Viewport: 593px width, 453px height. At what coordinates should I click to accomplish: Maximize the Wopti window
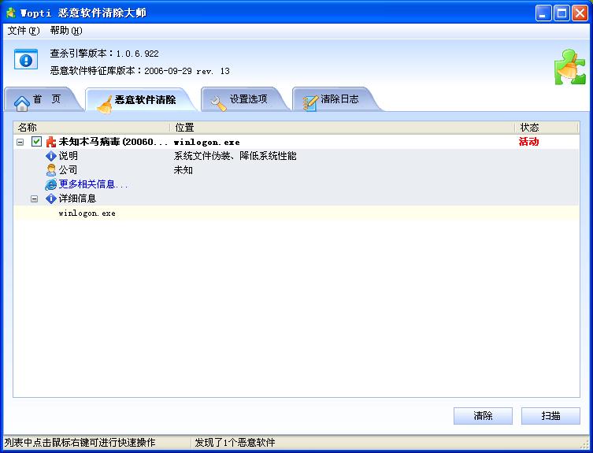pyautogui.click(x=561, y=13)
